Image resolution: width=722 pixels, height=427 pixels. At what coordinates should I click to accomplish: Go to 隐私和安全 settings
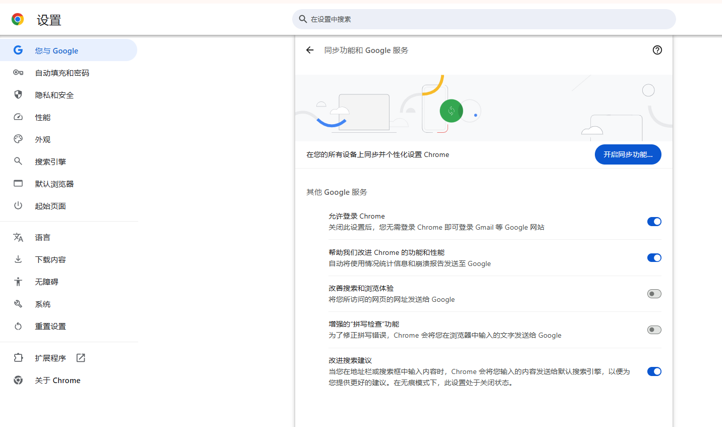tap(69, 95)
